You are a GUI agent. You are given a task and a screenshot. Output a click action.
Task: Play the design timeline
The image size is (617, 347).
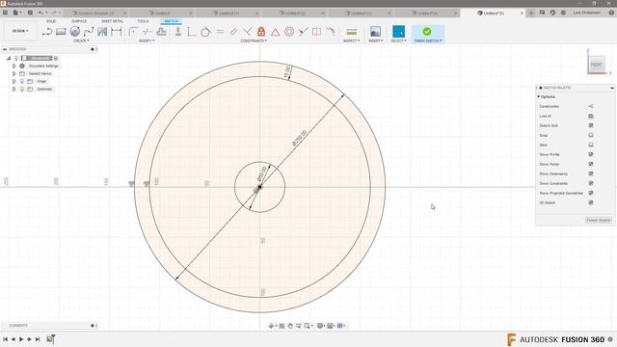point(21,338)
